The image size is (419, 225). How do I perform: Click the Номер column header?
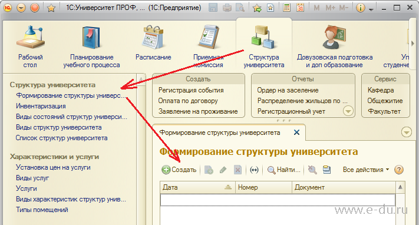point(263,187)
